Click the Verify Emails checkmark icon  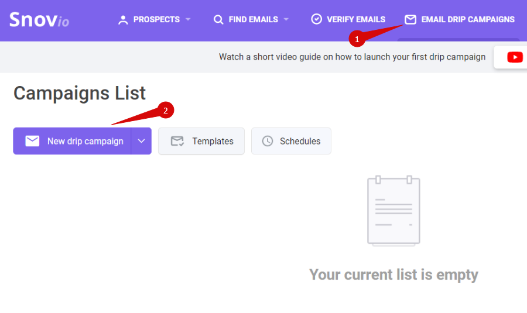coord(316,19)
